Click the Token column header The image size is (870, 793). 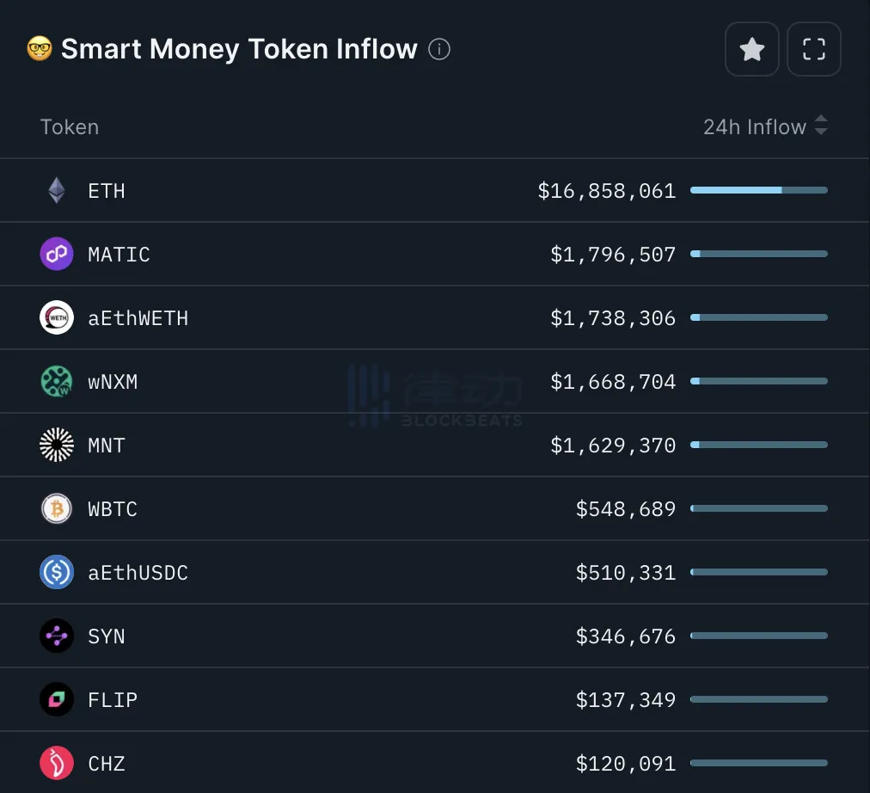[70, 127]
